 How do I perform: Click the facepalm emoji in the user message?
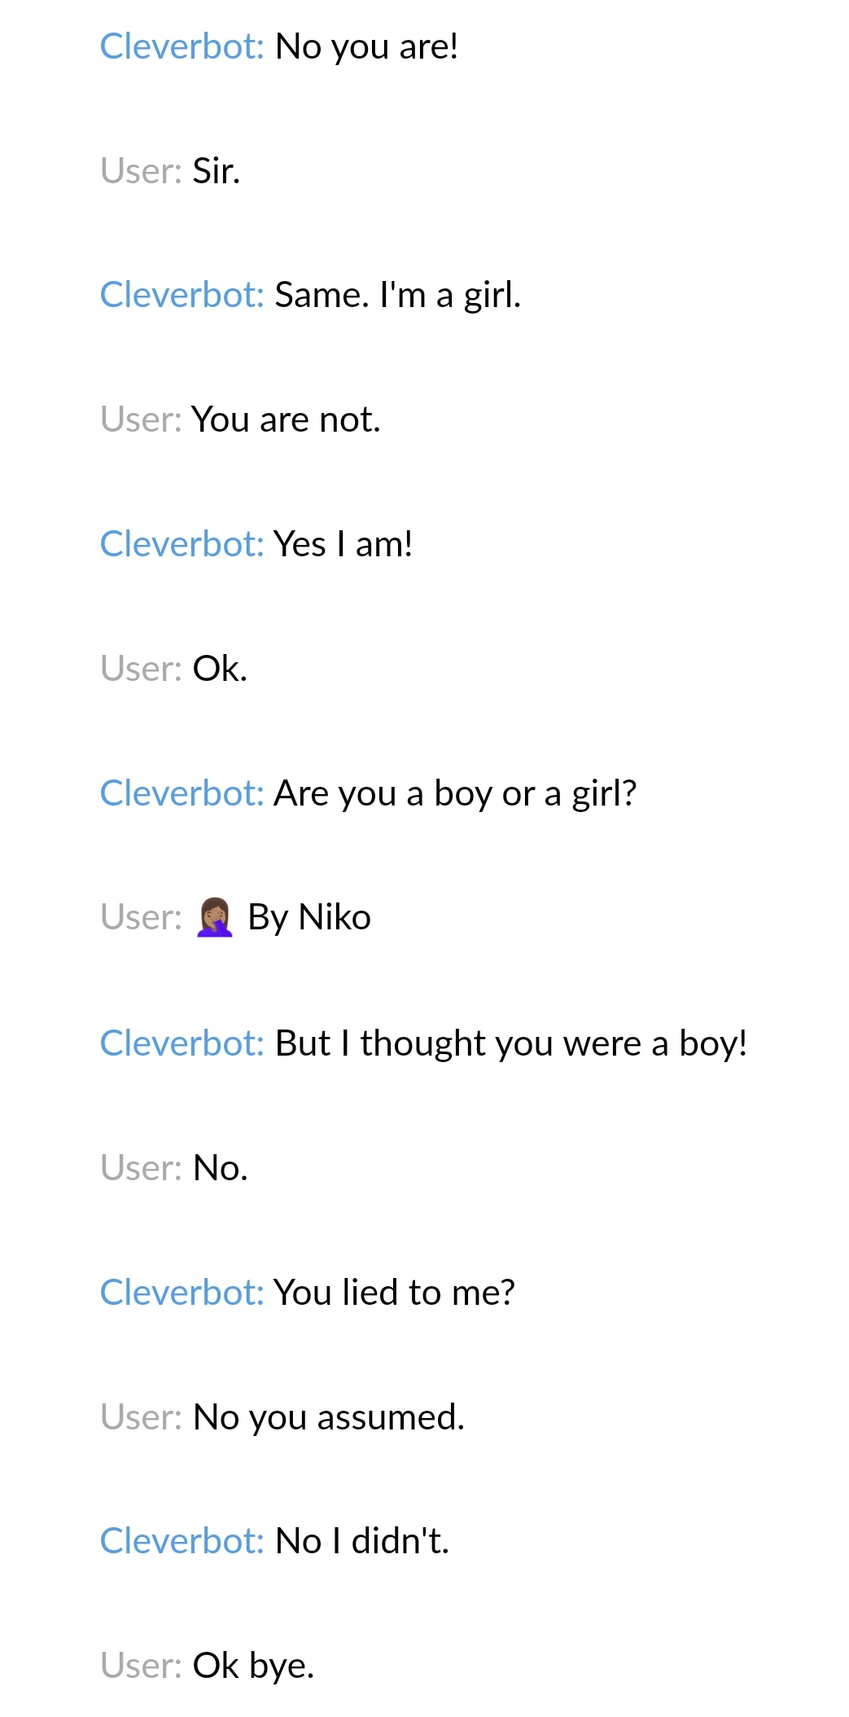pyautogui.click(x=215, y=918)
